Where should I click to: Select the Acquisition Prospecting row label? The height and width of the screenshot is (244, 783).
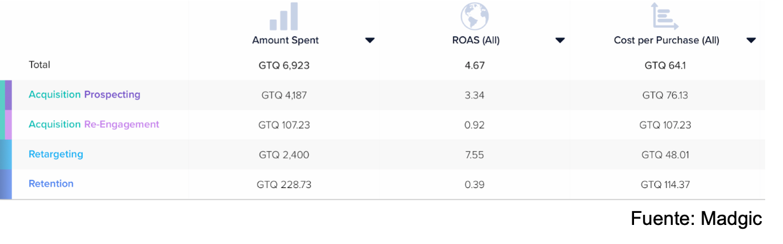[84, 95]
